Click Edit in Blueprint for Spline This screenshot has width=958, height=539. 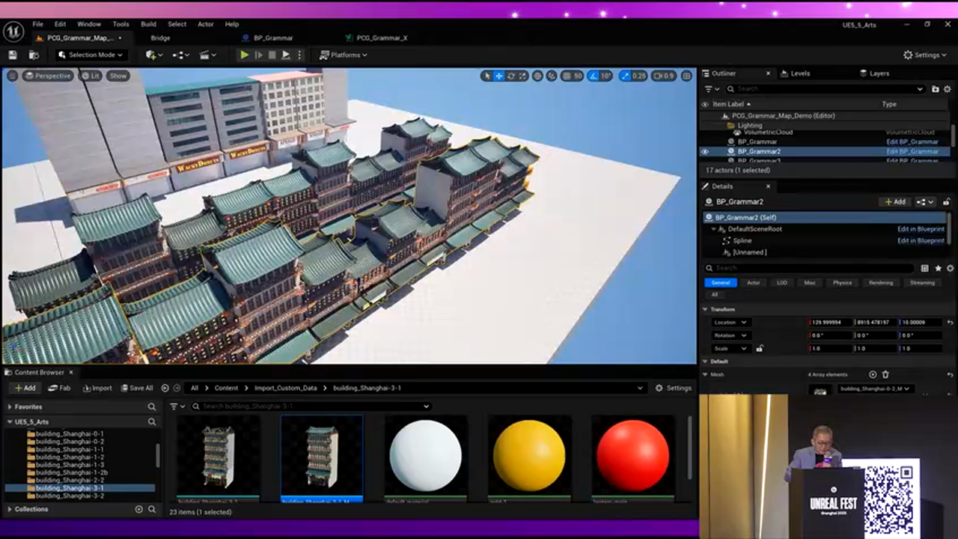(921, 240)
